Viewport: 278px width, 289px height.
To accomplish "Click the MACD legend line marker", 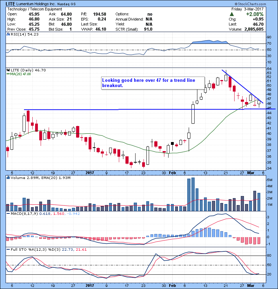I will (x=8, y=214).
